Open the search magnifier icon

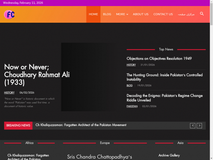(x=202, y=14)
